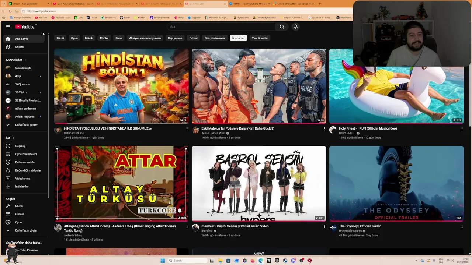Image resolution: width=472 pixels, height=265 pixels.
Task: Open options menu for manifest Başrol Sensin
Action: point(324,226)
